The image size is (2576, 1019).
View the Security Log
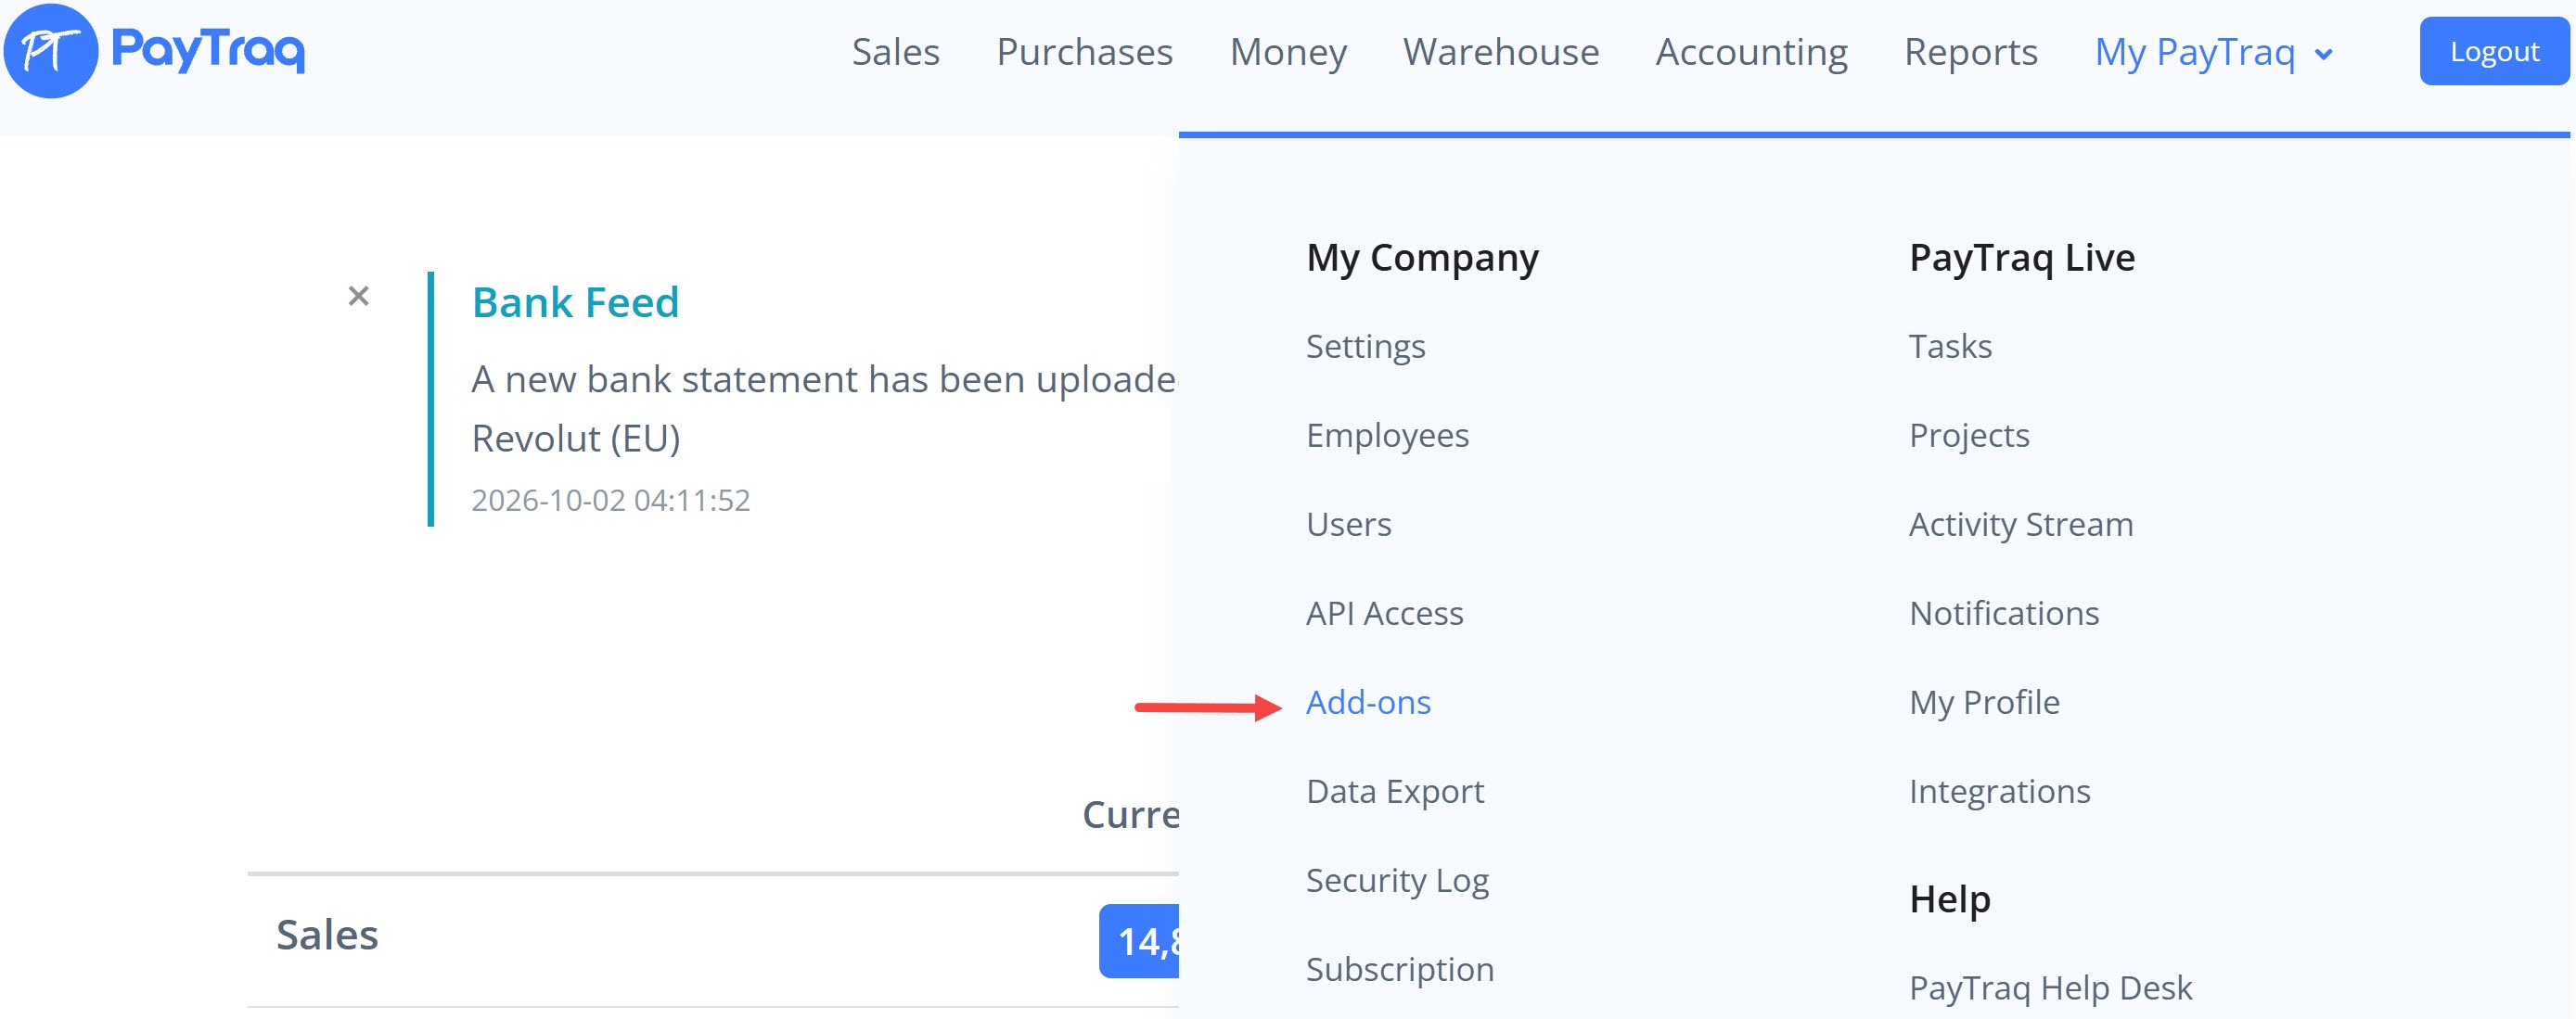click(1397, 880)
